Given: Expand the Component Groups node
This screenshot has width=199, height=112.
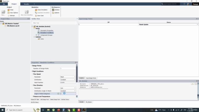Looking at the screenshot, I should pos(36,35).
